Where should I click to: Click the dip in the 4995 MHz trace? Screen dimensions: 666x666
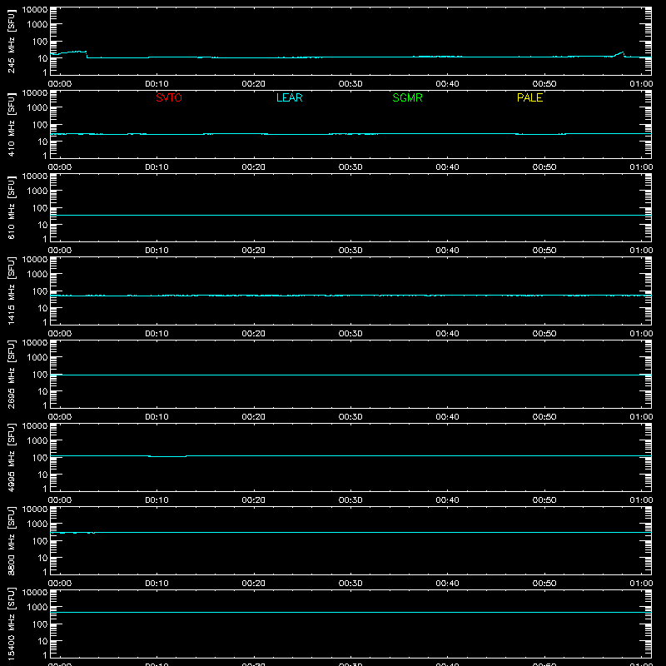pos(167,456)
